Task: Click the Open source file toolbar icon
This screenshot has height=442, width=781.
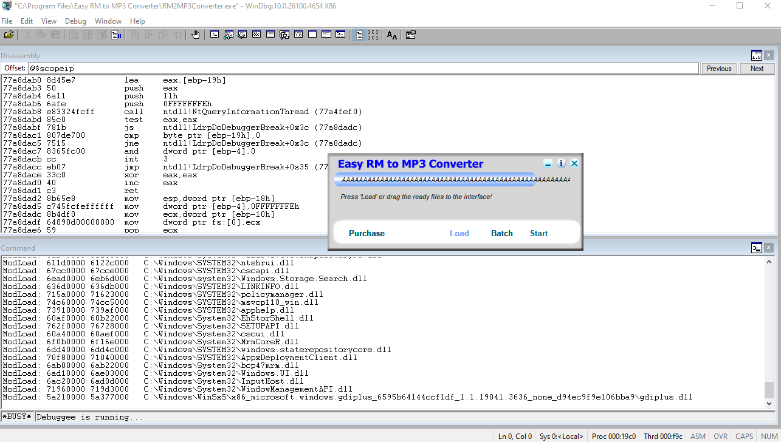Action: (9, 35)
